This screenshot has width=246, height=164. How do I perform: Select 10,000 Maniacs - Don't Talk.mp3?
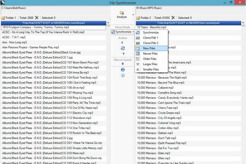[189, 138]
